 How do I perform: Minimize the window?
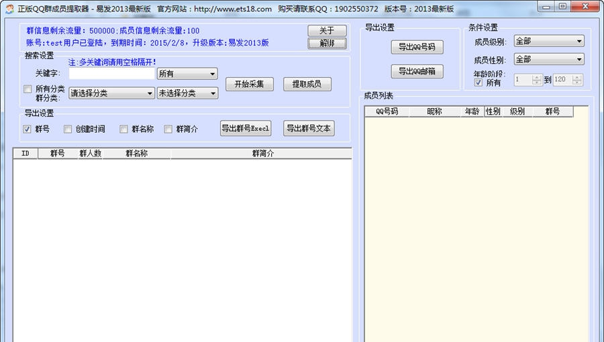(x=546, y=6)
